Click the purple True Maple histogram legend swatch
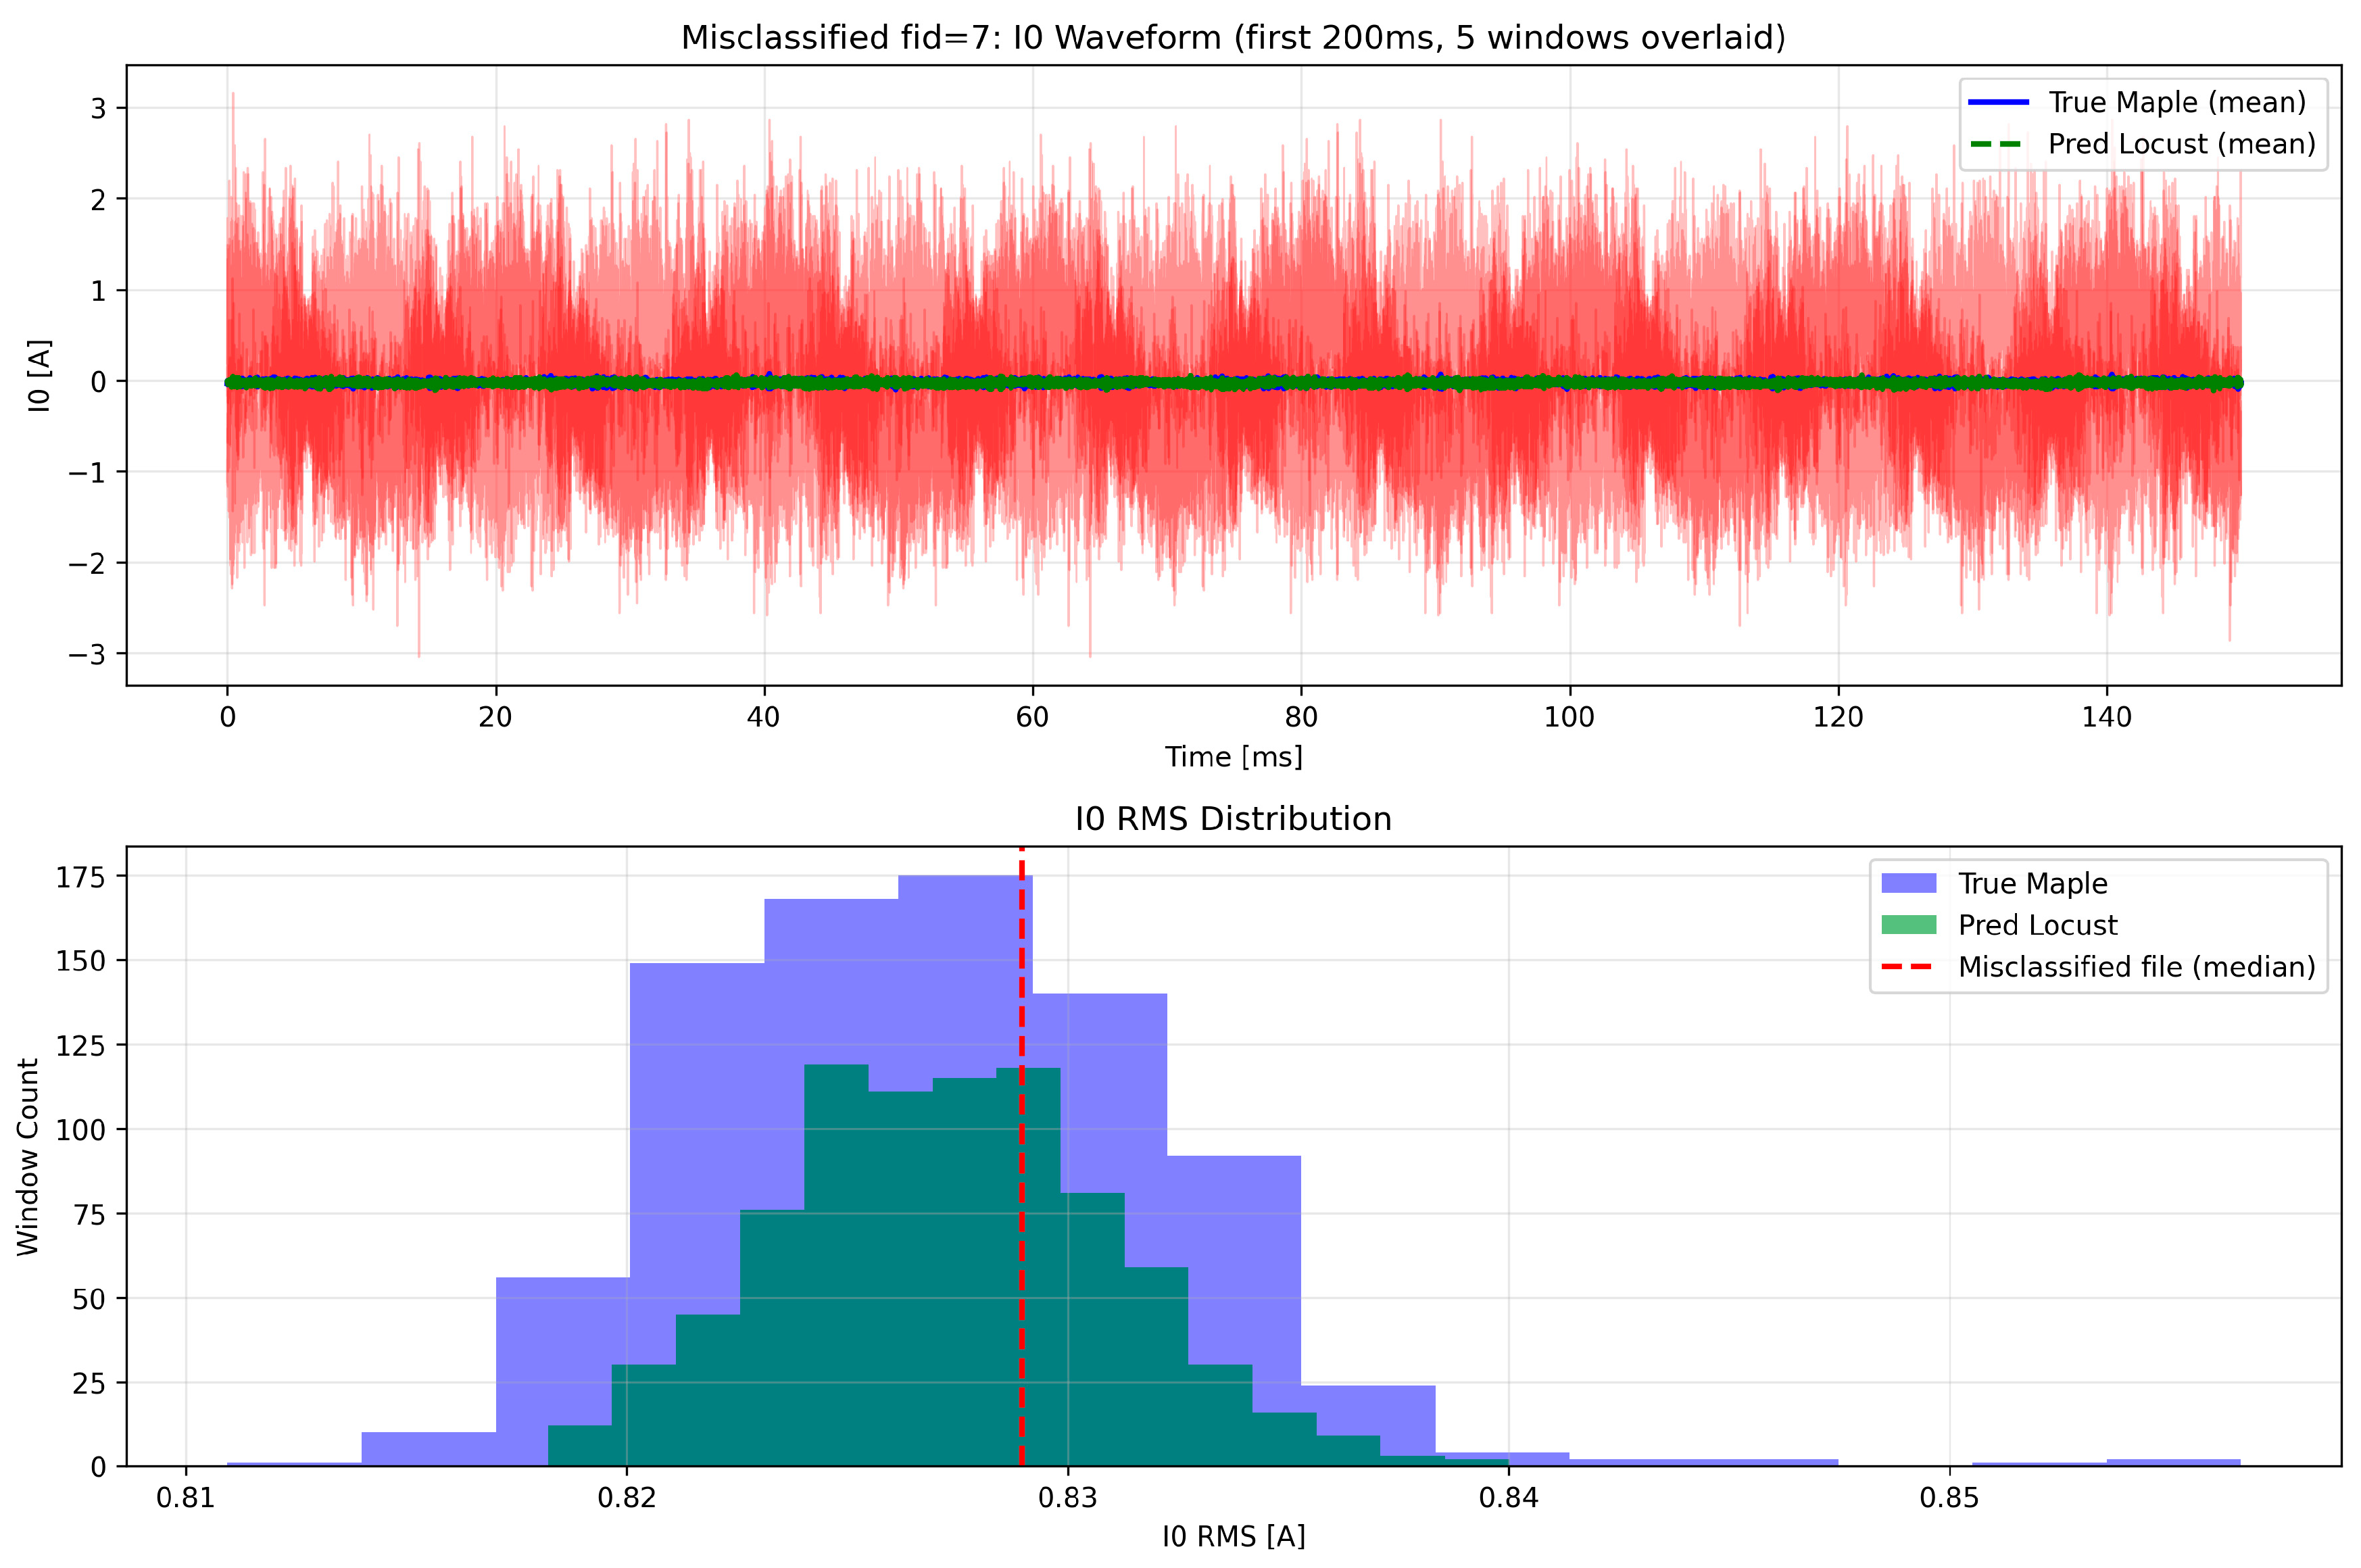The height and width of the screenshot is (1568, 2361). point(1908,883)
